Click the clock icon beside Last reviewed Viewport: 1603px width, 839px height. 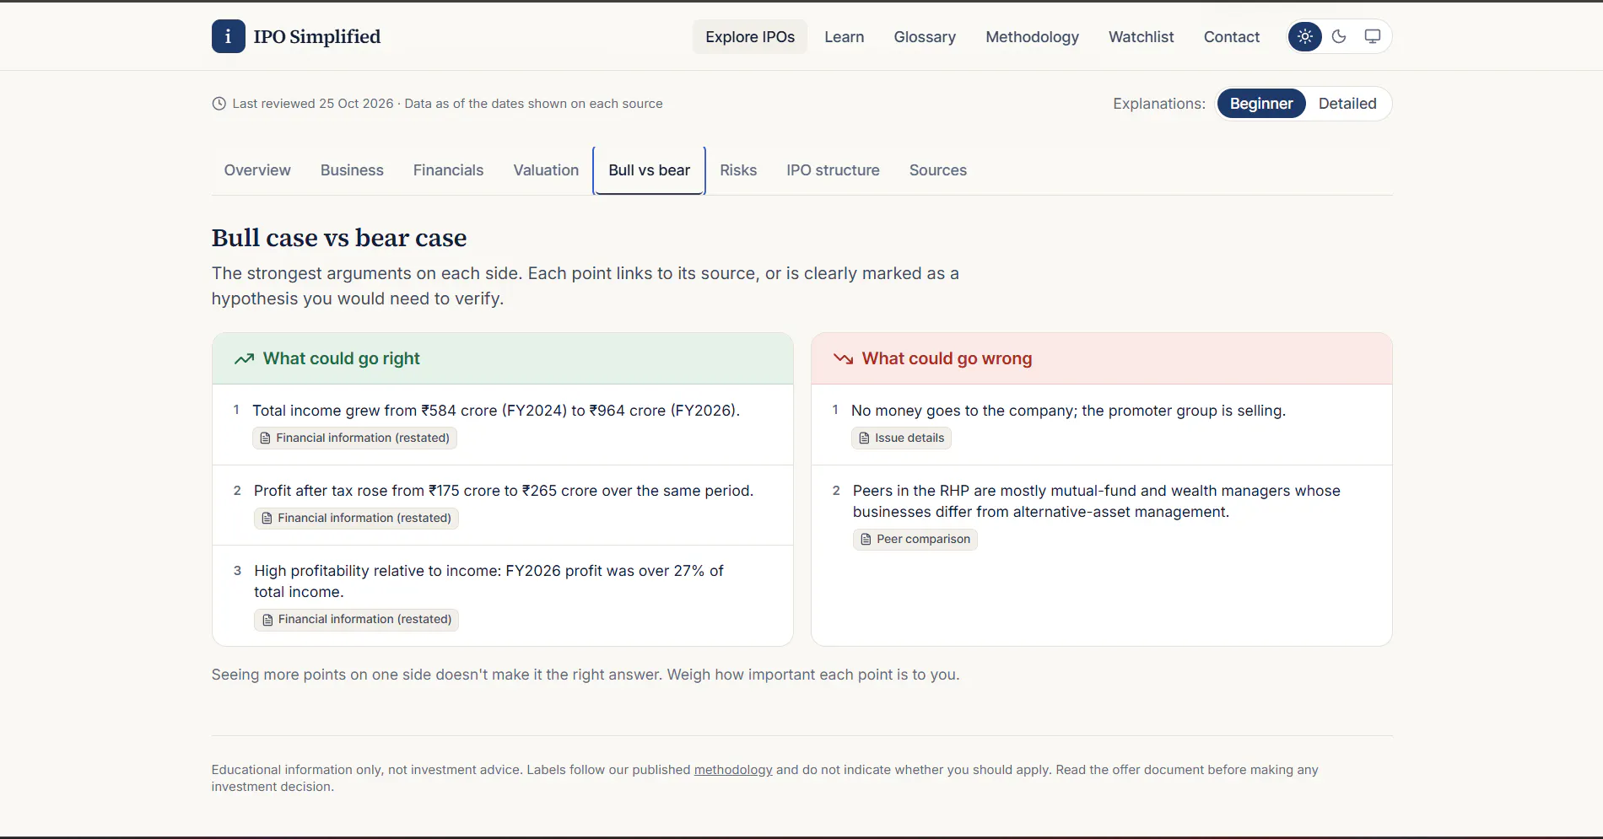(x=219, y=104)
